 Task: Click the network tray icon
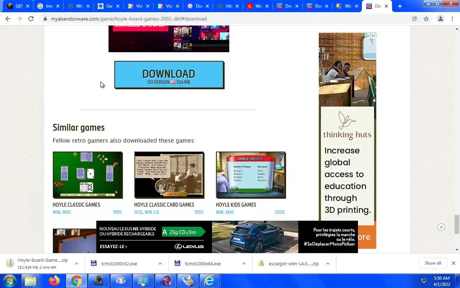click(x=424, y=281)
